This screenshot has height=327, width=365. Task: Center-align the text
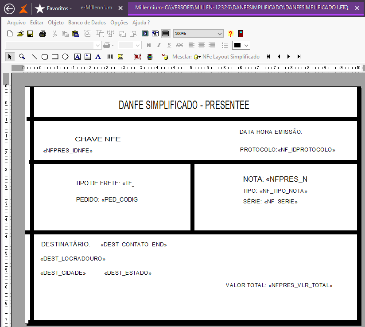click(202, 45)
